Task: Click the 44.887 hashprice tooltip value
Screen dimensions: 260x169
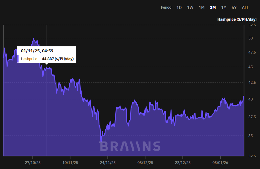Action: [58, 59]
